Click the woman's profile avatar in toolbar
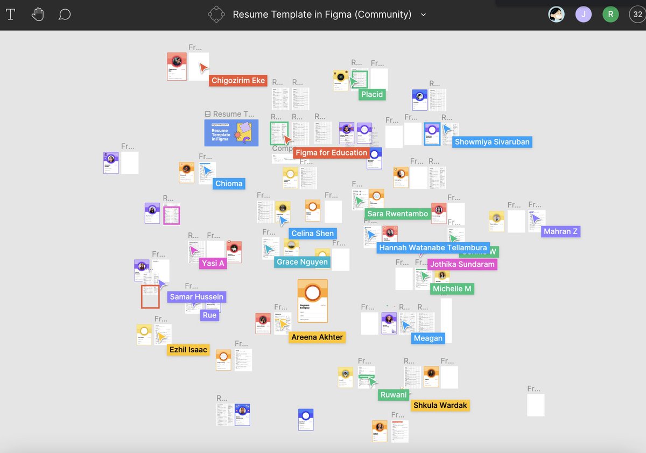Screen dimensions: 646x453 (x=557, y=15)
